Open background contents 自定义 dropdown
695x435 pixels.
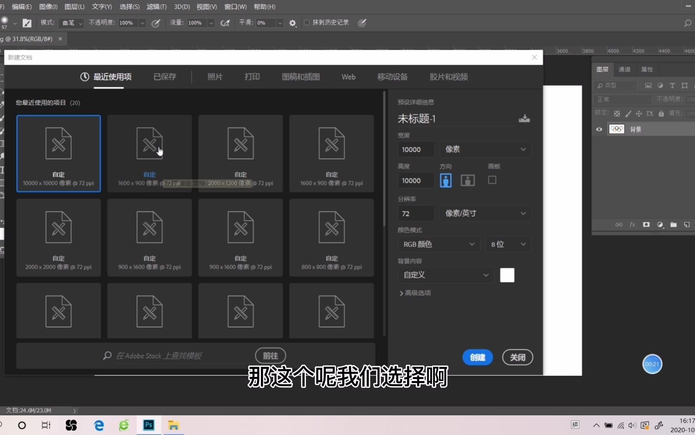(x=446, y=275)
